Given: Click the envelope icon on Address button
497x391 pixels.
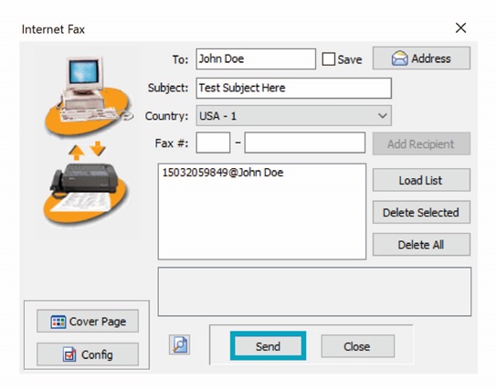Looking at the screenshot, I should click(399, 58).
